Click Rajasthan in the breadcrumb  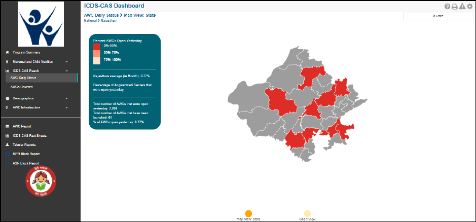107,21
